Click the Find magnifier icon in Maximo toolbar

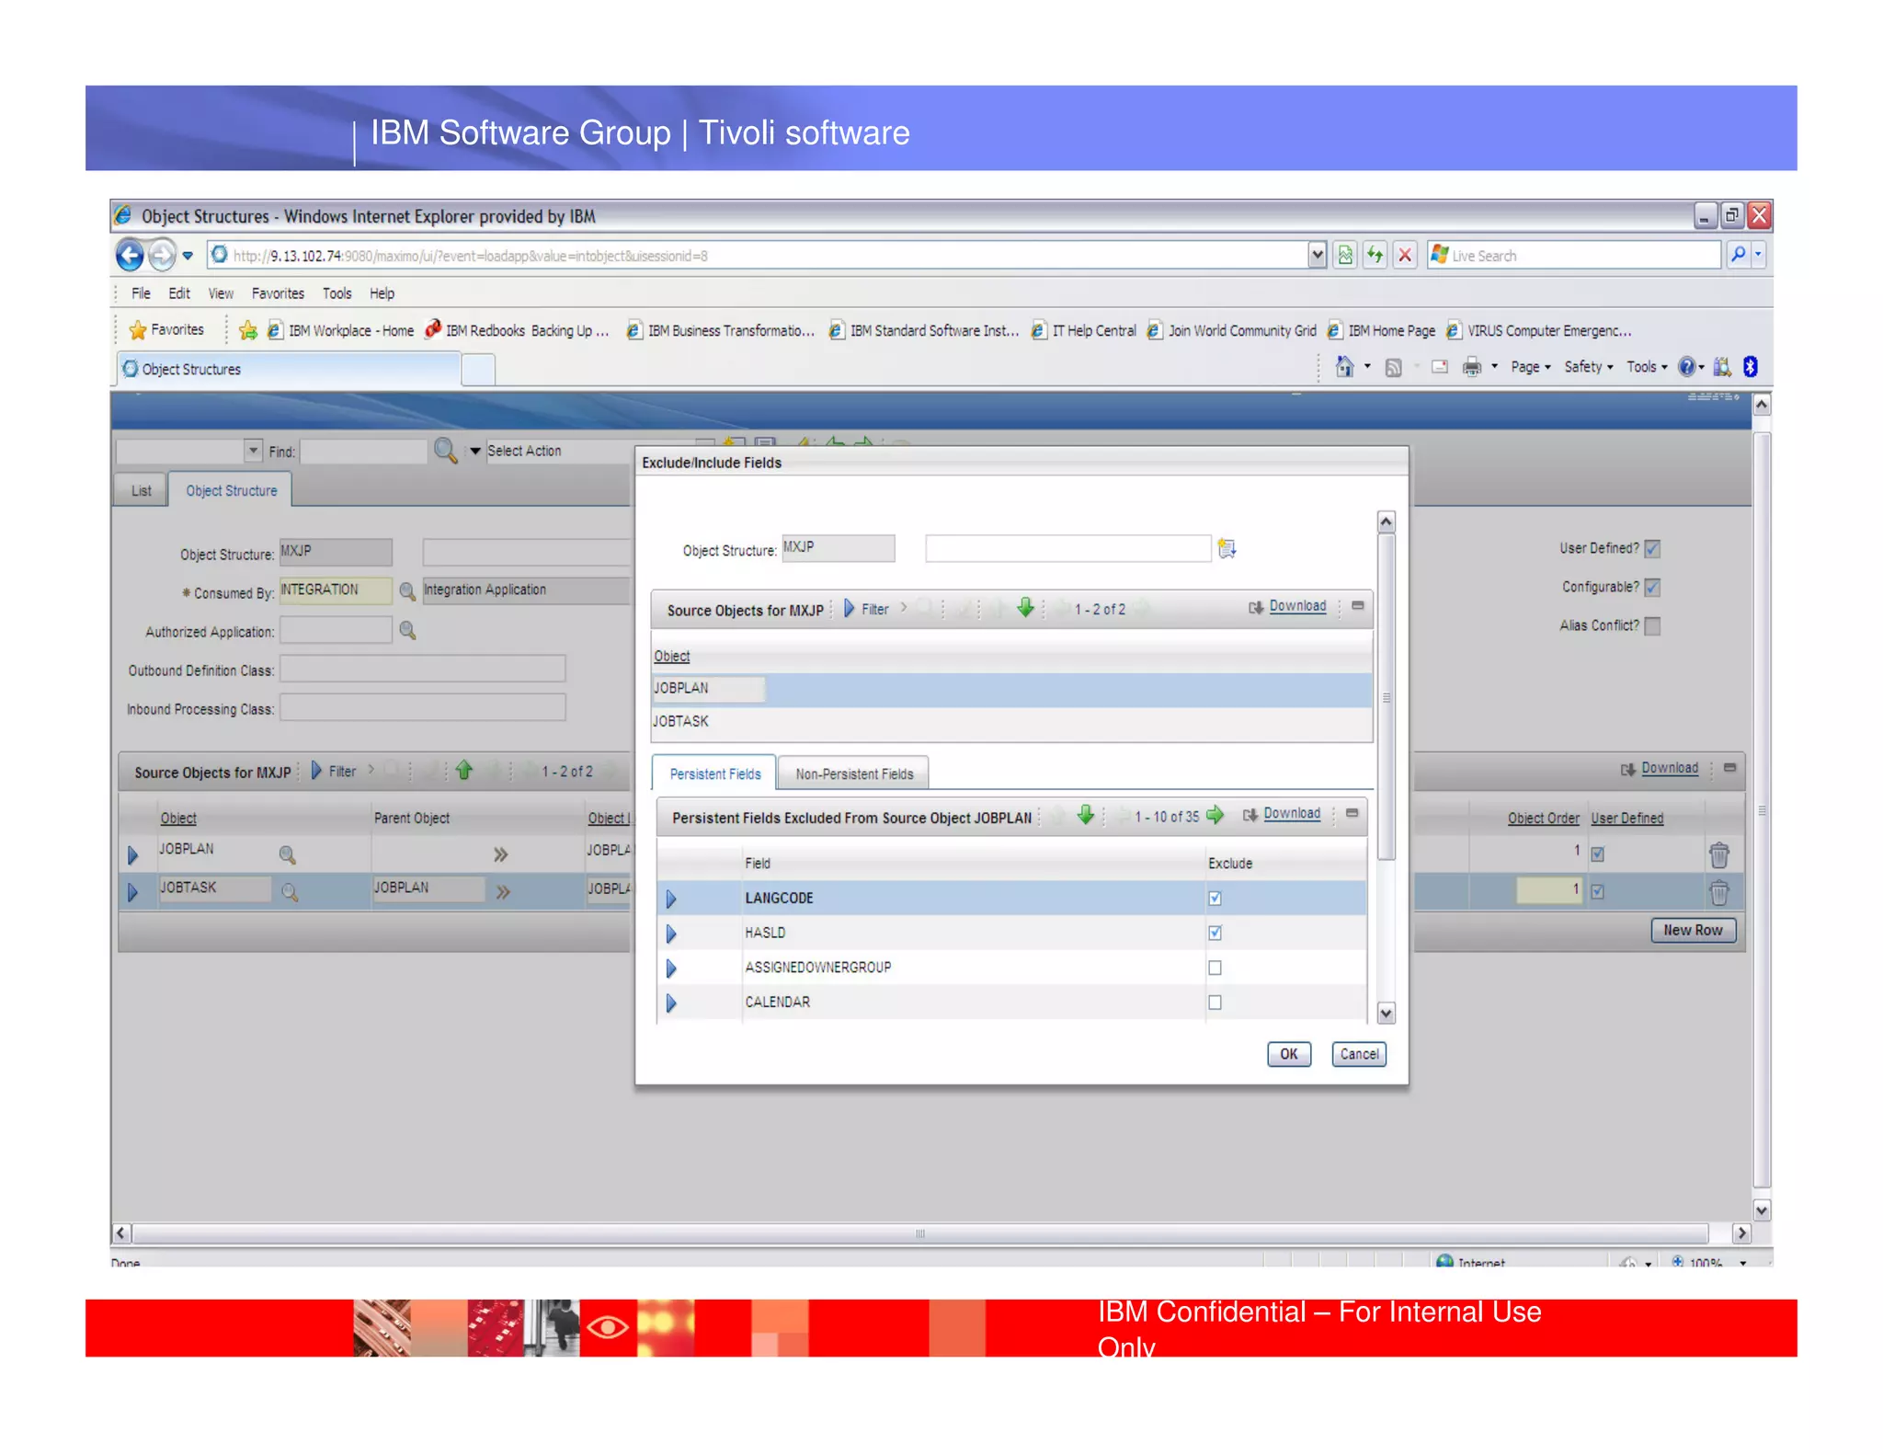click(445, 450)
